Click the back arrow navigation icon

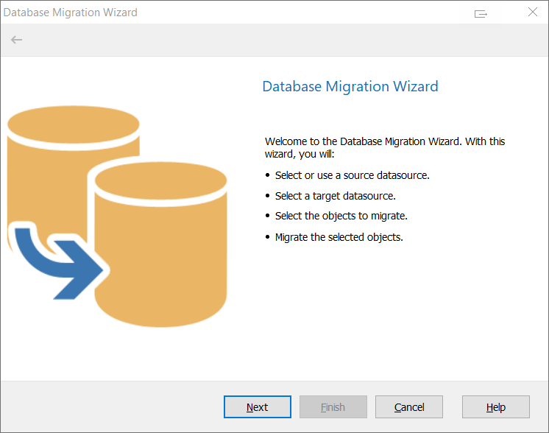coord(16,40)
